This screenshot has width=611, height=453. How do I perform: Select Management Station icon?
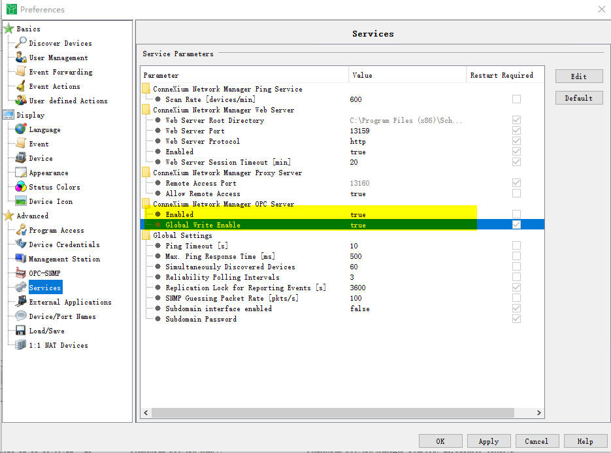[21, 258]
